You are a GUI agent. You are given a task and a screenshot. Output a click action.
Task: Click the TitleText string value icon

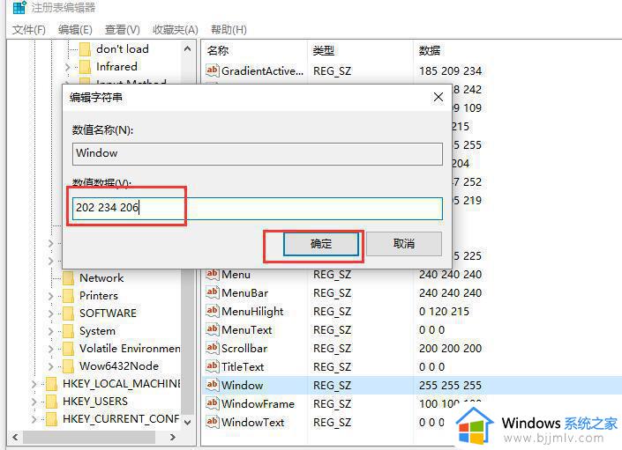point(213,366)
